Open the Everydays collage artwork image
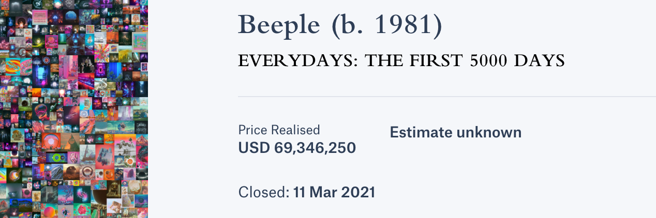 coord(74,109)
